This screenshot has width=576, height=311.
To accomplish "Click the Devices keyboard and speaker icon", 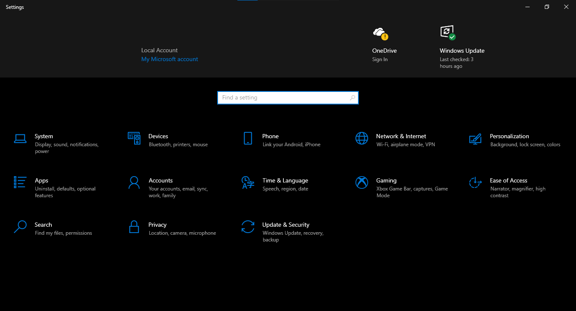I will click(134, 138).
